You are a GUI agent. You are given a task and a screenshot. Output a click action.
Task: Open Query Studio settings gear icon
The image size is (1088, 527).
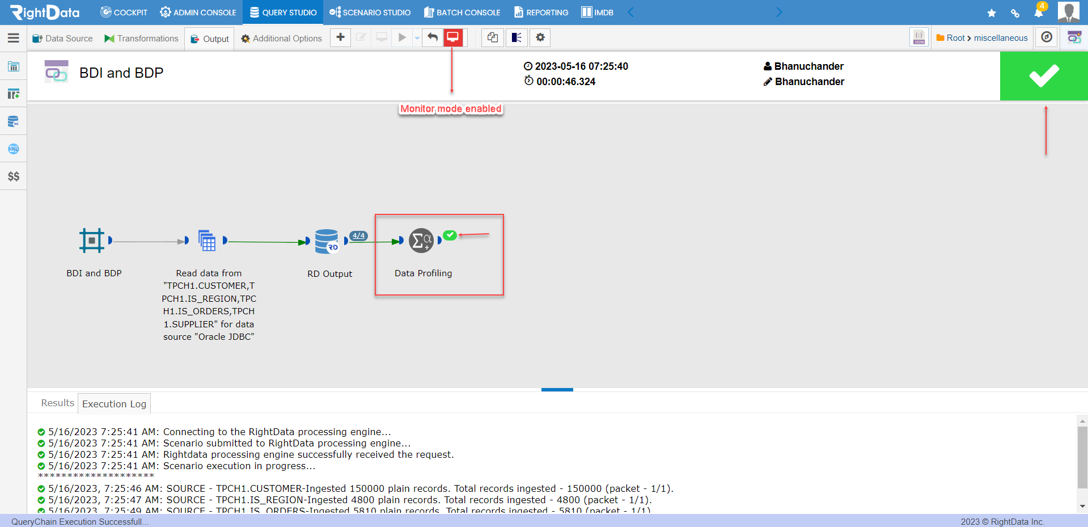[539, 37]
